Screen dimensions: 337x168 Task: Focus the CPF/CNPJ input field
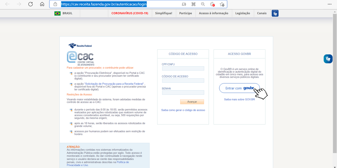click(x=183, y=68)
